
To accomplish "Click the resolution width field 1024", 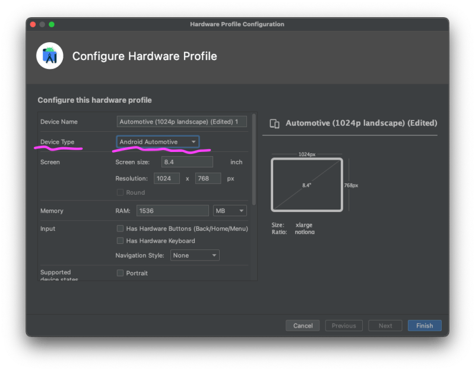I will coord(167,179).
